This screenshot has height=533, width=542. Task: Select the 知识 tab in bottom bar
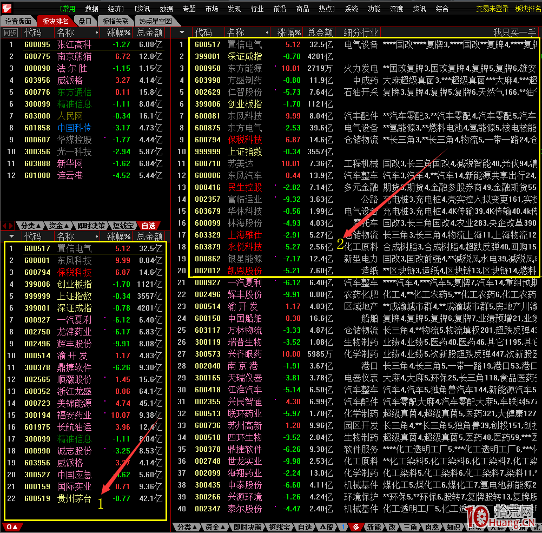pyautogui.click(x=453, y=527)
